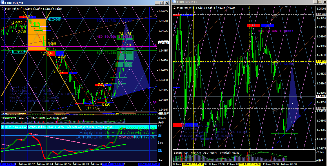Maximize the EURUSD,M1 chart window
The width and height of the screenshot is (327, 166).
[x=162, y=3]
